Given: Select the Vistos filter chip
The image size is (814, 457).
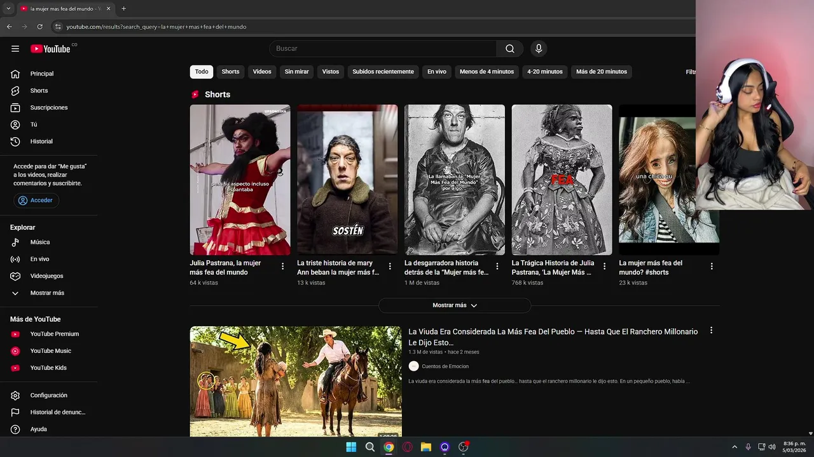Looking at the screenshot, I should click(x=331, y=72).
